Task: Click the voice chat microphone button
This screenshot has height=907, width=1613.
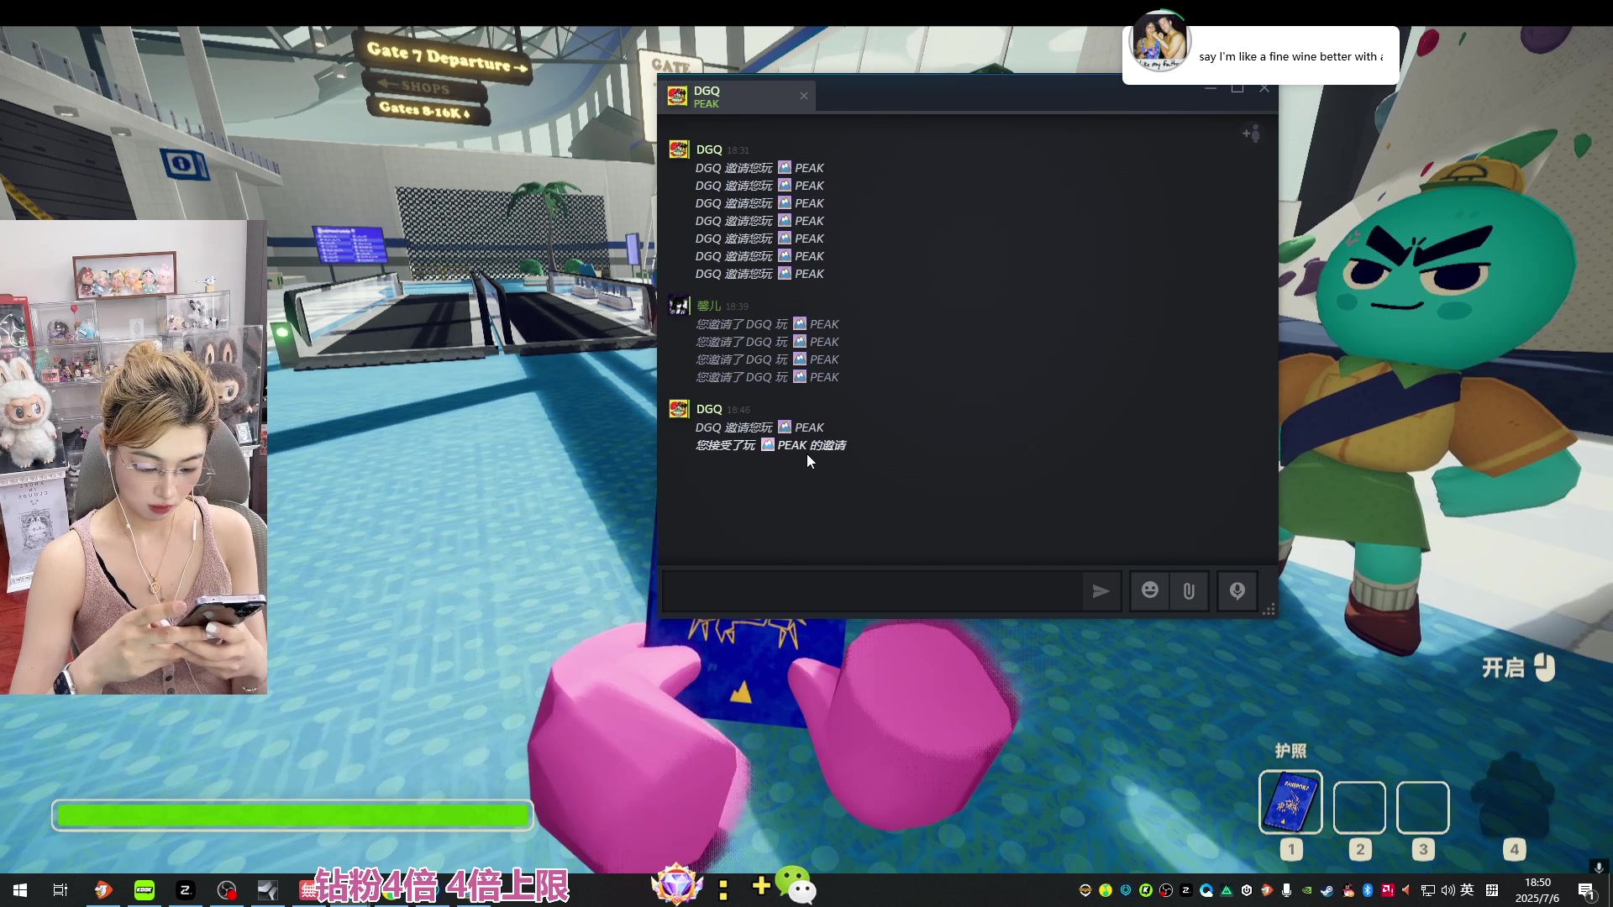Action: (x=1237, y=591)
